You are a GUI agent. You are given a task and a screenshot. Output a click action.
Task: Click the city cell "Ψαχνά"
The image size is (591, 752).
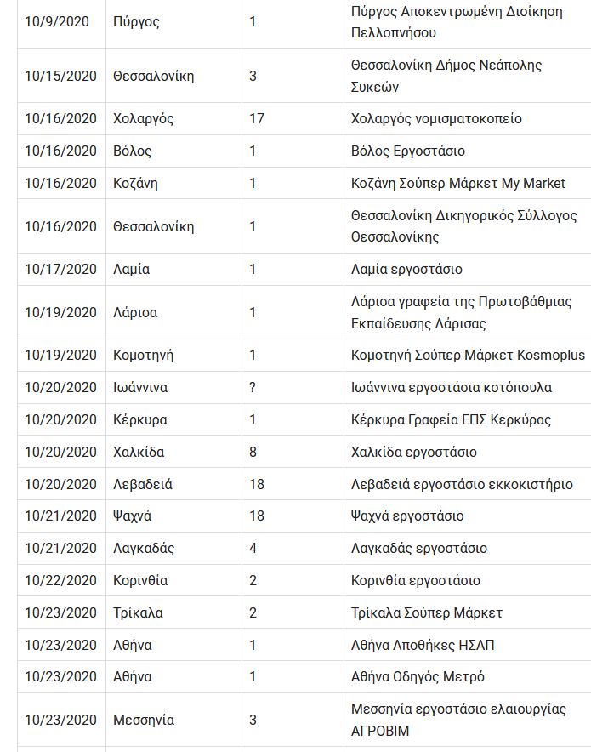[133, 516]
